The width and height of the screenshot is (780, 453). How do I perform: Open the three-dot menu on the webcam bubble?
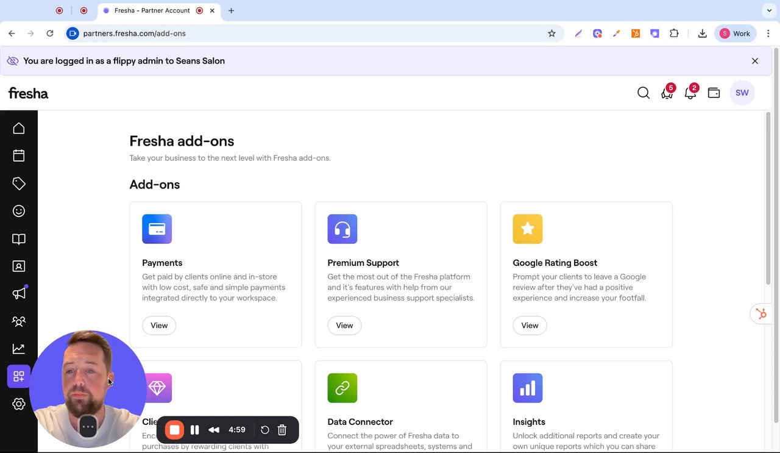tap(88, 427)
